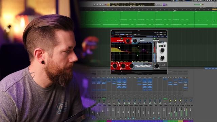Select the green filter shape button
The height and width of the screenshot is (122, 217).
tap(160, 46)
